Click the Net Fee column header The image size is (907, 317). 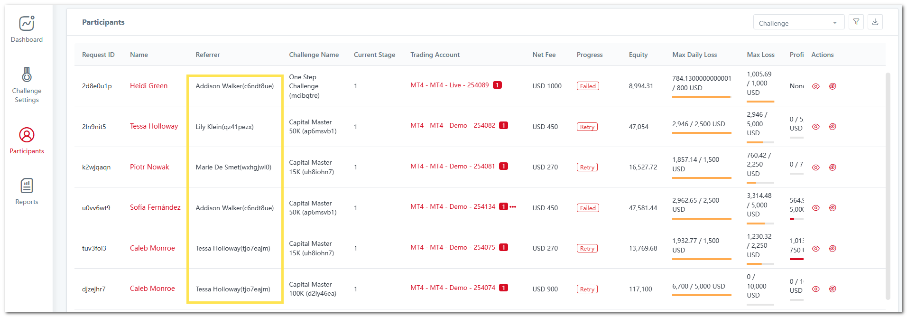[544, 55]
